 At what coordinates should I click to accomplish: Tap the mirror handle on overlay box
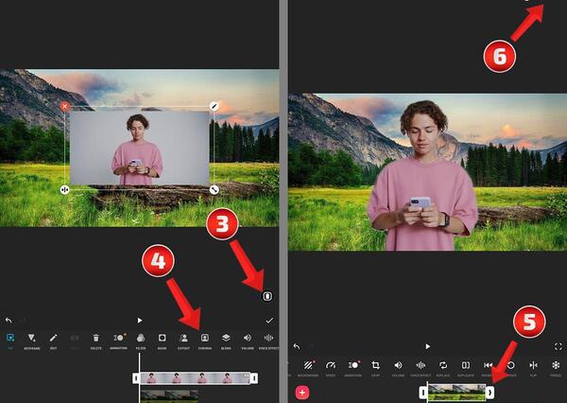64,190
